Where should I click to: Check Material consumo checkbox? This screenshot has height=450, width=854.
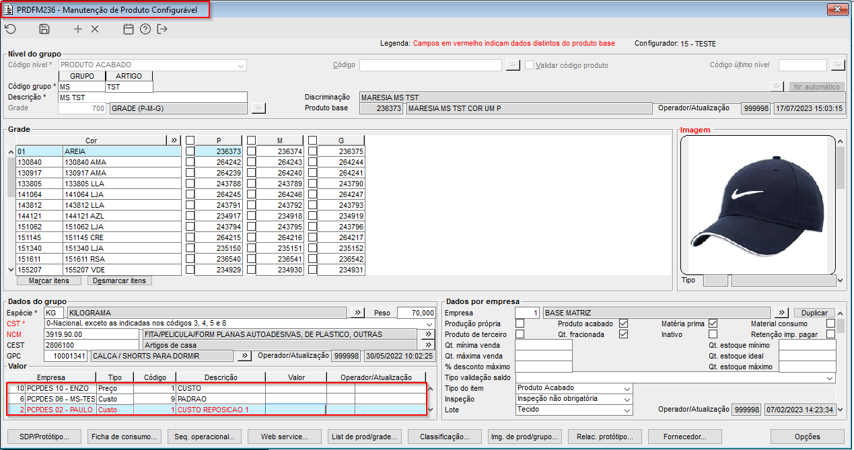tap(831, 324)
